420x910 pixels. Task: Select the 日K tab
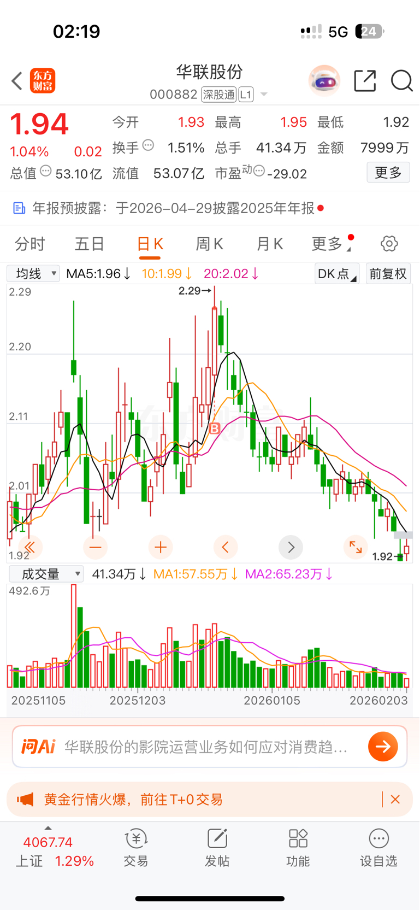(x=150, y=244)
